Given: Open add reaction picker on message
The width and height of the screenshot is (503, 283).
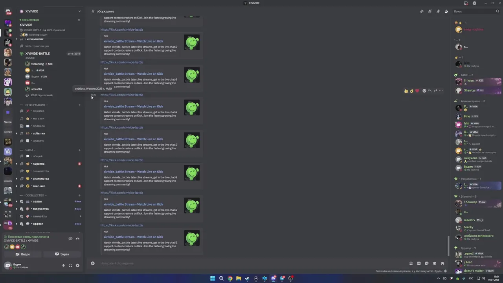Looking at the screenshot, I should pos(424,91).
